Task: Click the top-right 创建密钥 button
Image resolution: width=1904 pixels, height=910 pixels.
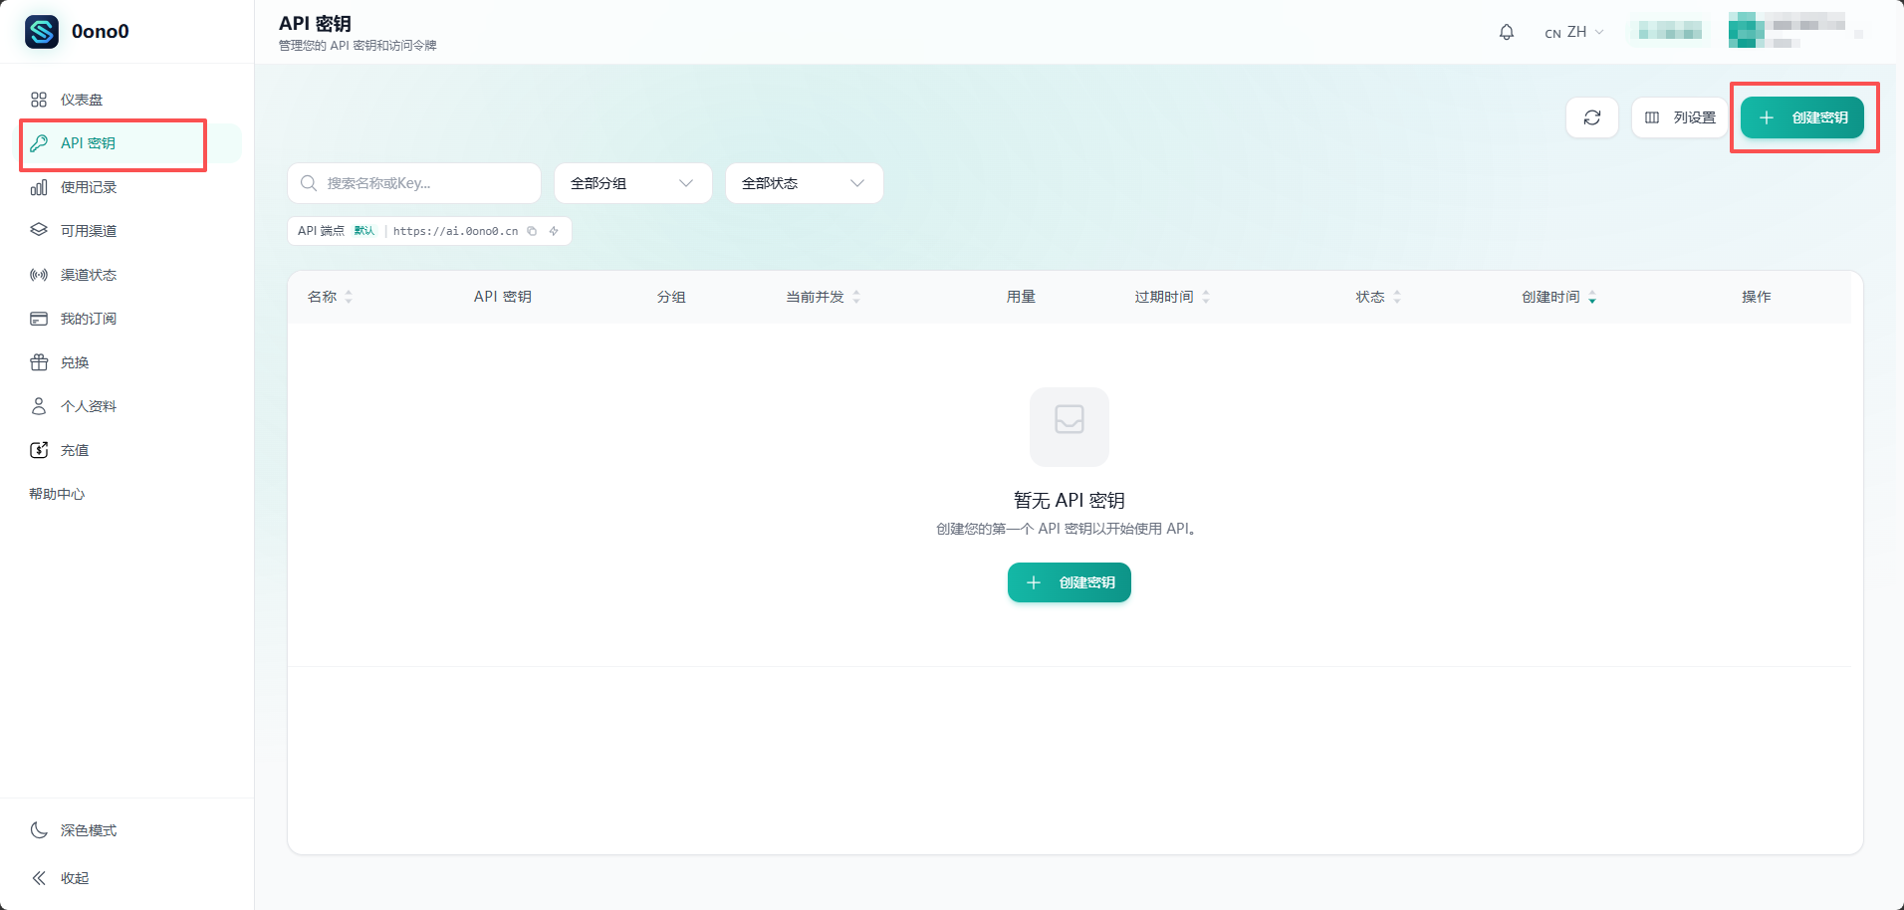Action: pyautogui.click(x=1802, y=117)
